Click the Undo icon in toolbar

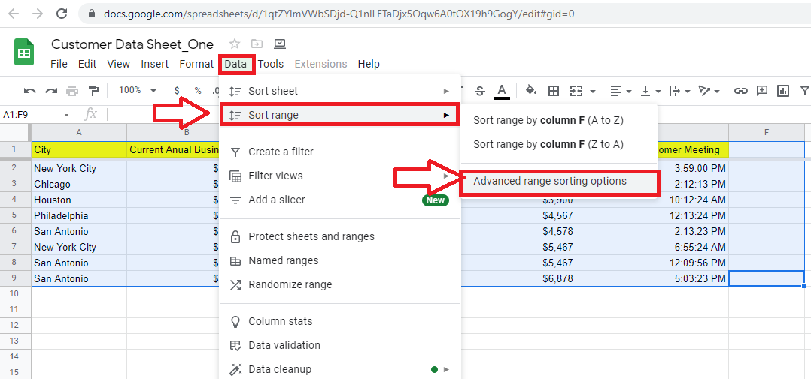point(30,91)
